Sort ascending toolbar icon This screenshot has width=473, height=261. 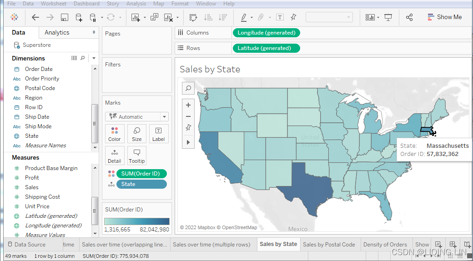[x=208, y=17]
